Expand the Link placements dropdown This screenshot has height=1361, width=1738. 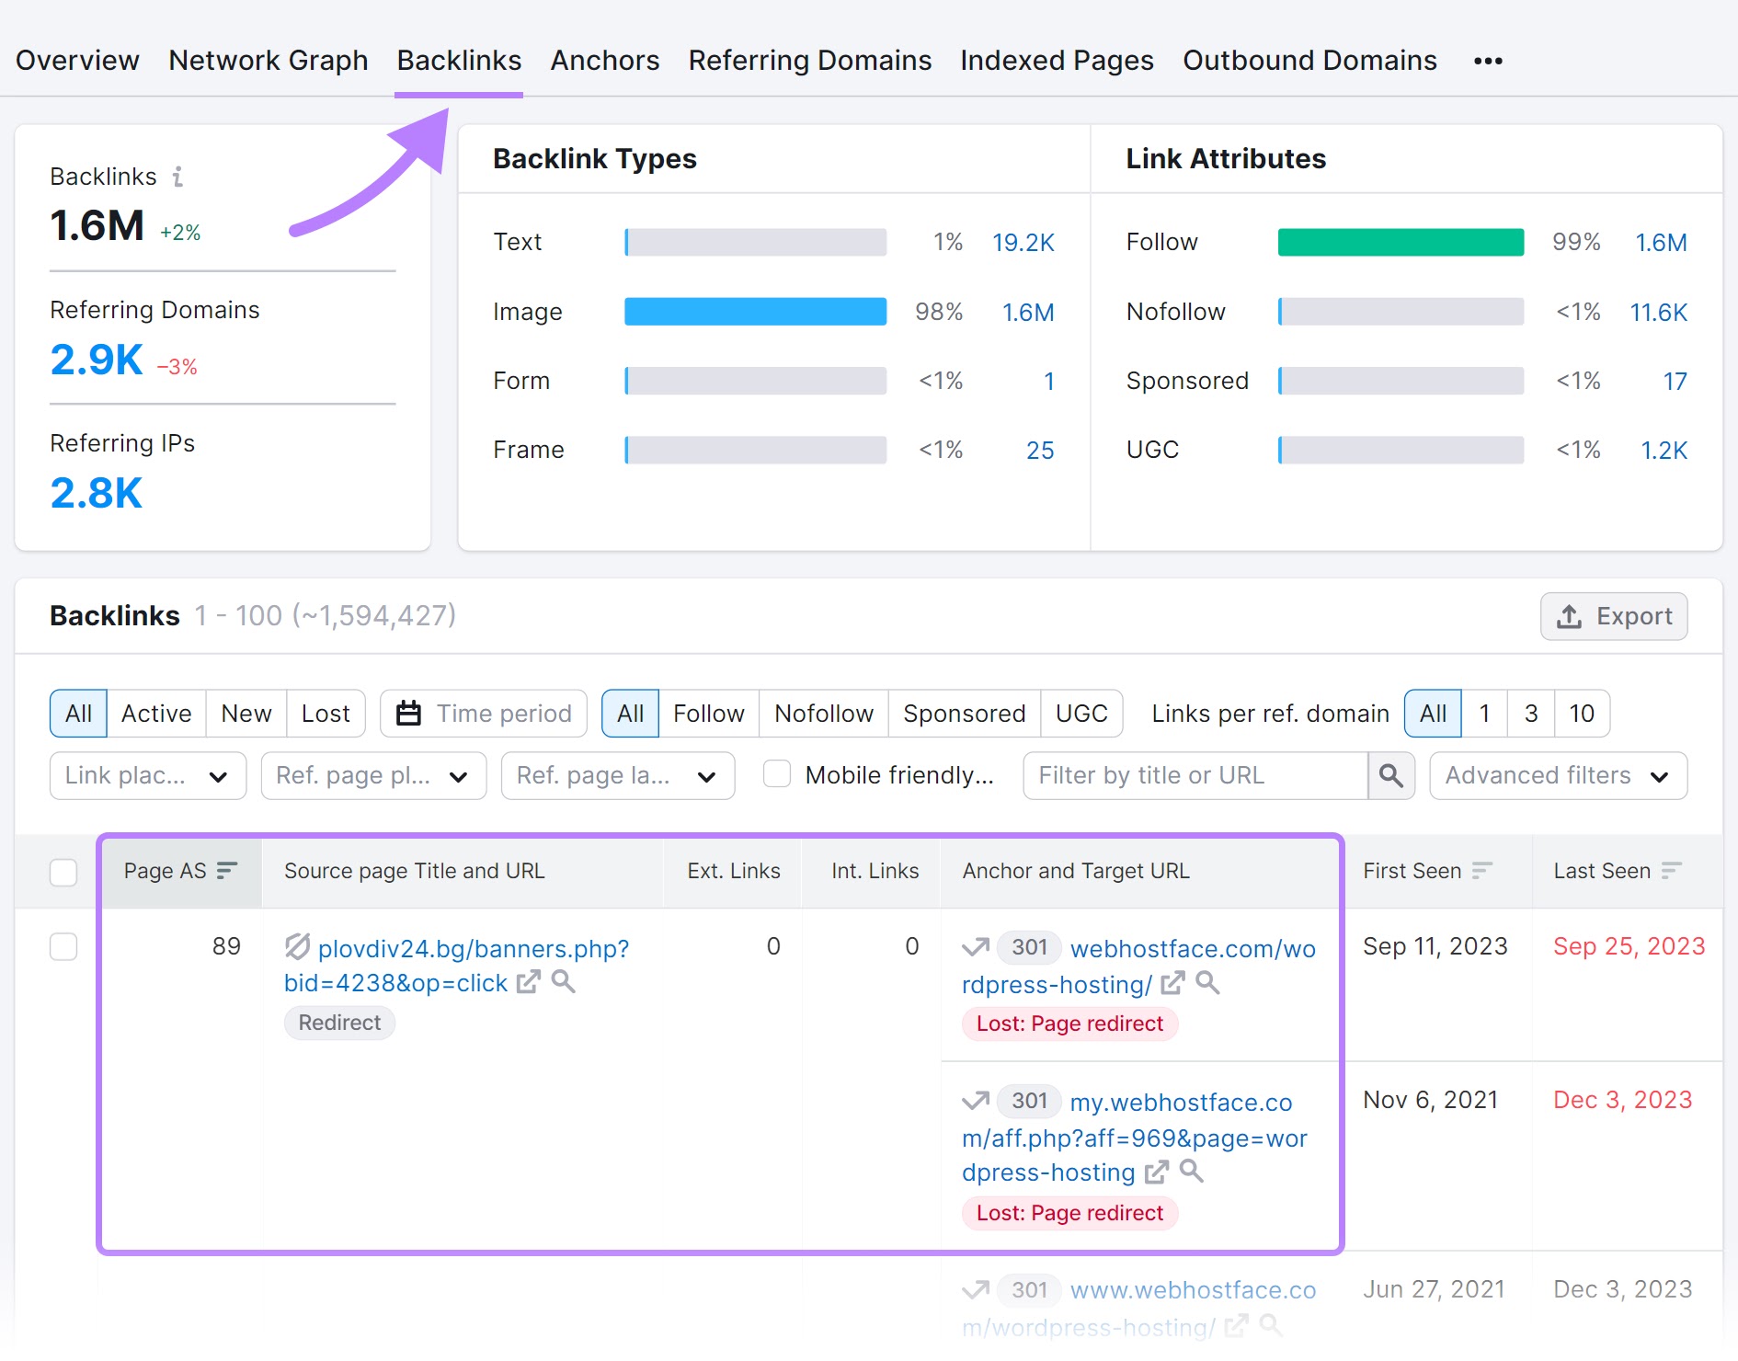coord(146,775)
